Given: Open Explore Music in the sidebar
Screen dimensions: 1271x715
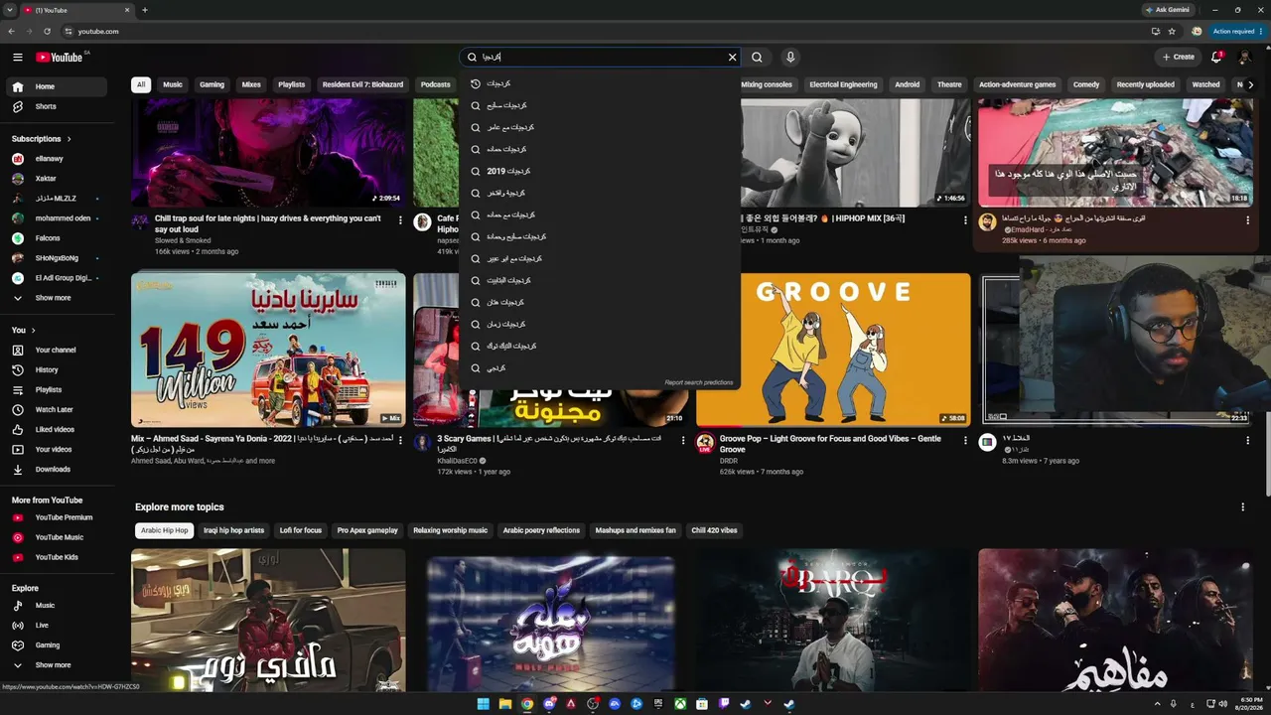Looking at the screenshot, I should point(59,606).
